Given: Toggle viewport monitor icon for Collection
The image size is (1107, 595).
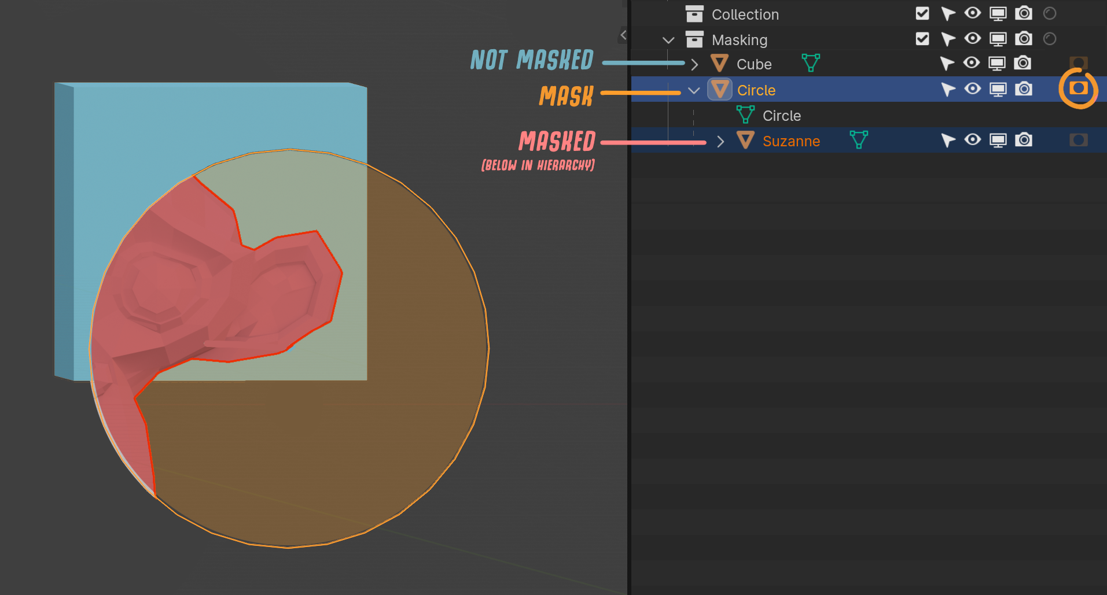Looking at the screenshot, I should point(998,13).
